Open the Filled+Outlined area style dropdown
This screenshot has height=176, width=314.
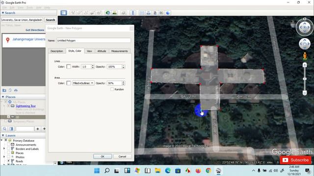(83, 83)
